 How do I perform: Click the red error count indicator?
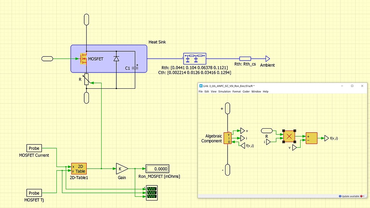[x=361, y=196]
